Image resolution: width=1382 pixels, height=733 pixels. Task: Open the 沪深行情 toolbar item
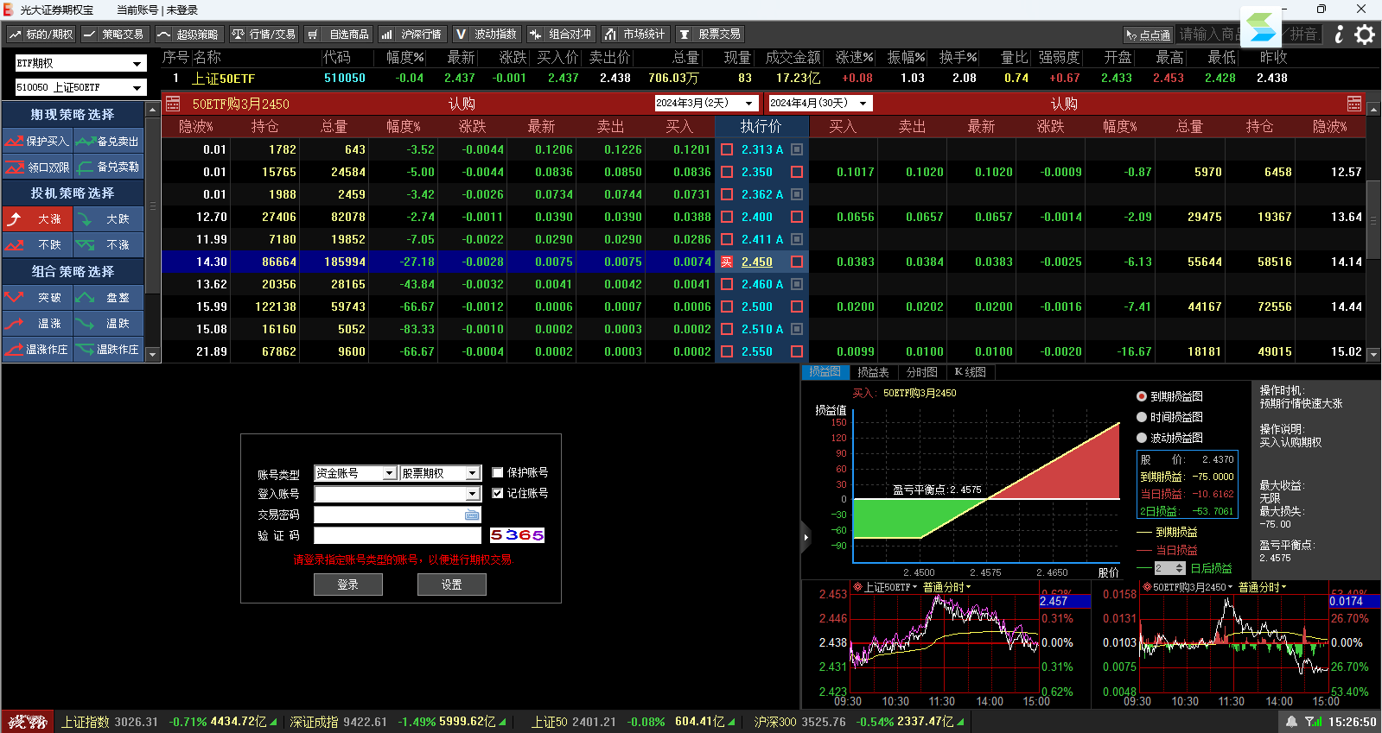click(412, 35)
